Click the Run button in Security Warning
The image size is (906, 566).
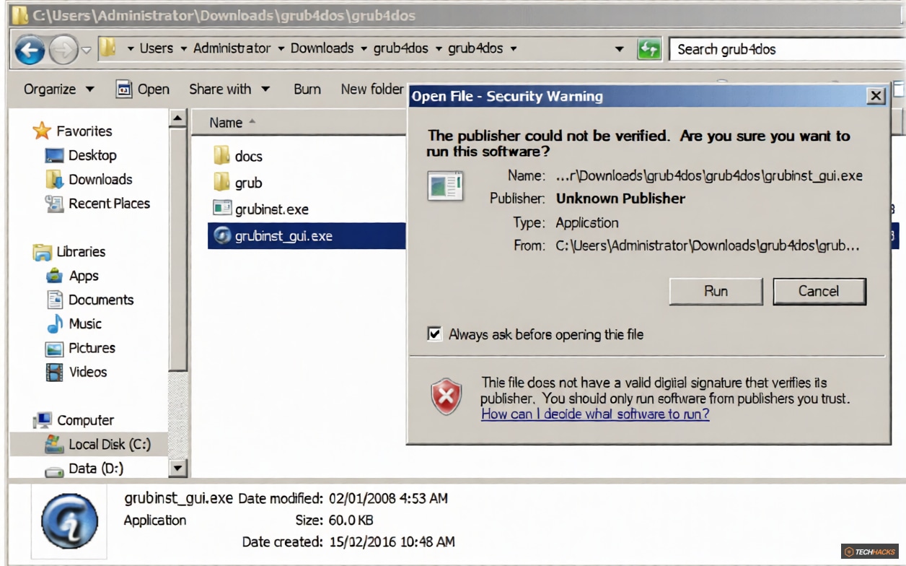716,291
